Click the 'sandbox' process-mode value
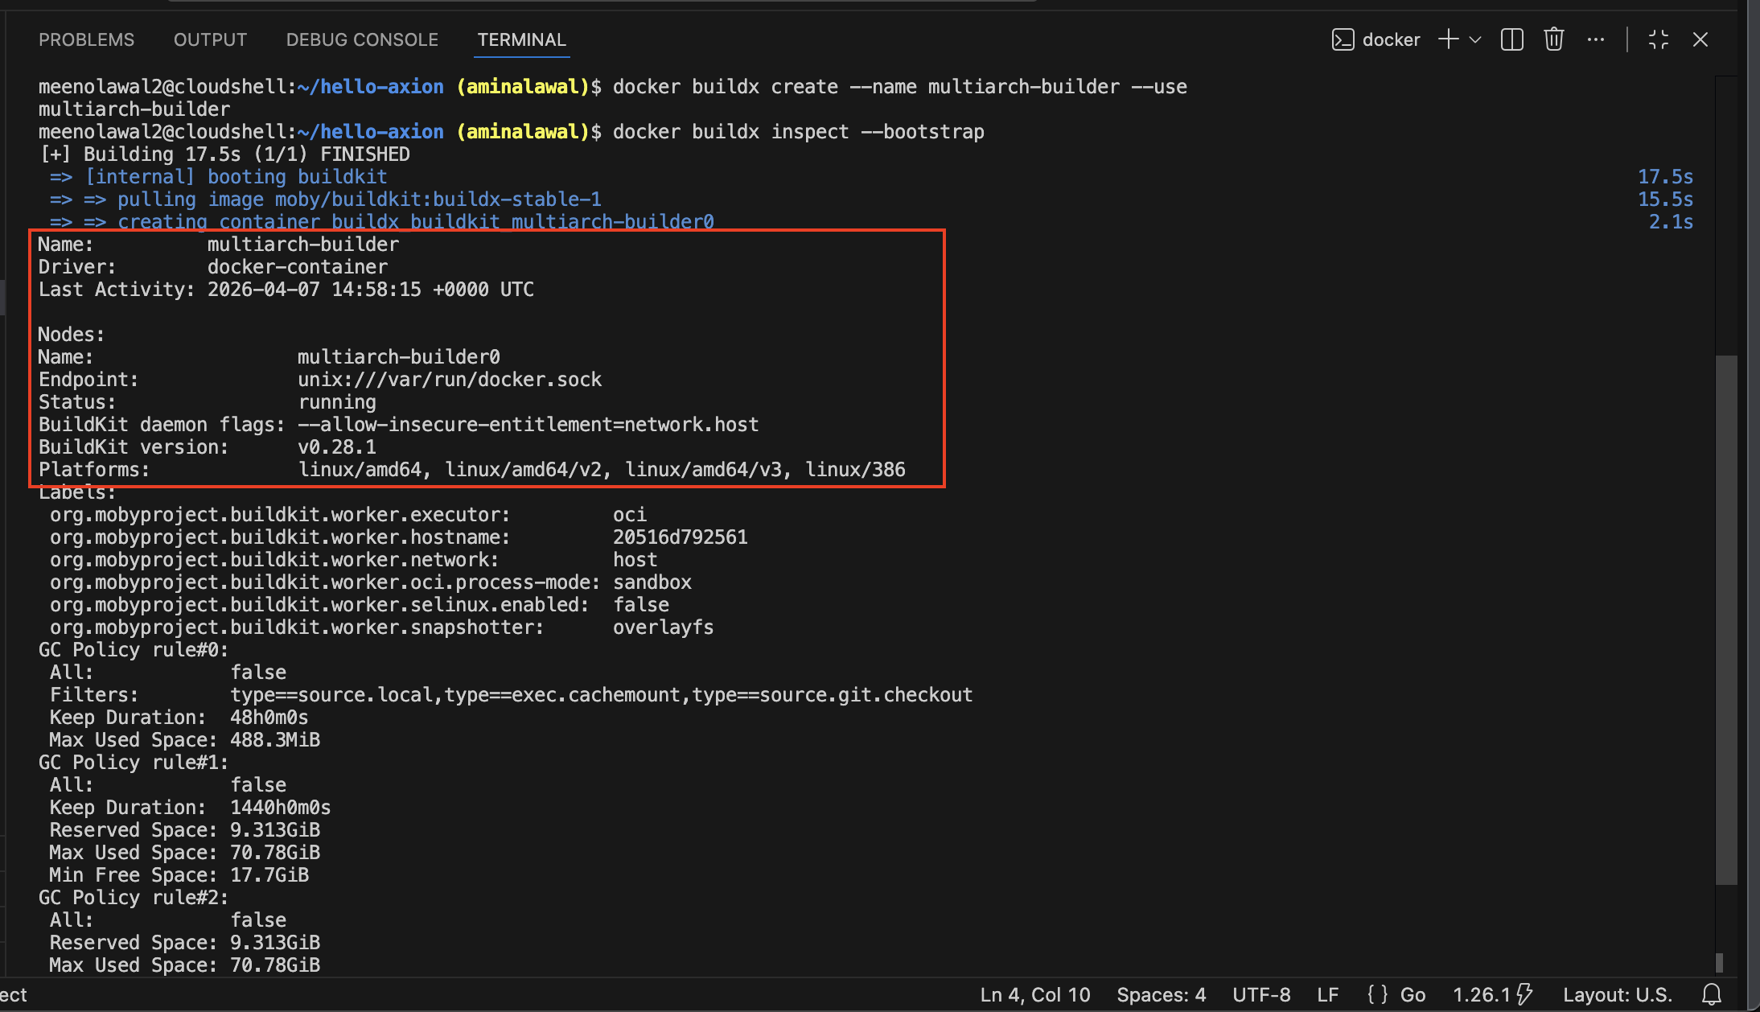 (652, 582)
